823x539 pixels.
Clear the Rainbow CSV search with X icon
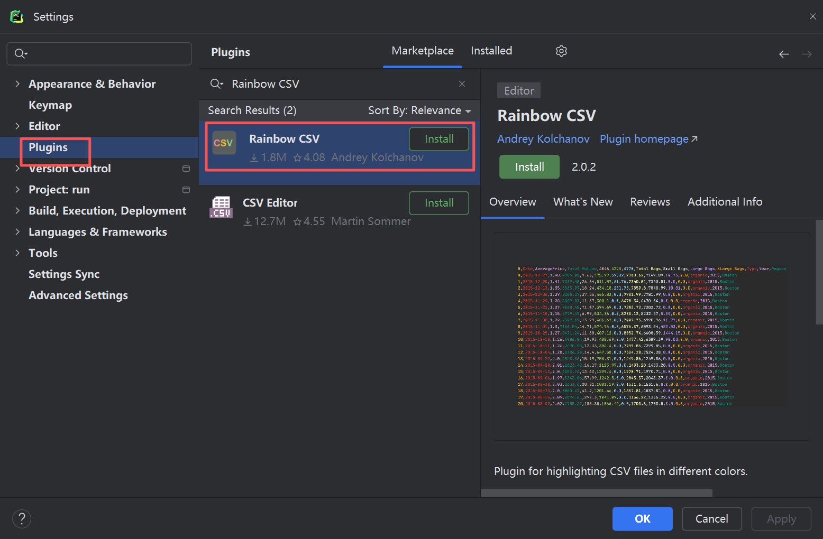point(462,83)
